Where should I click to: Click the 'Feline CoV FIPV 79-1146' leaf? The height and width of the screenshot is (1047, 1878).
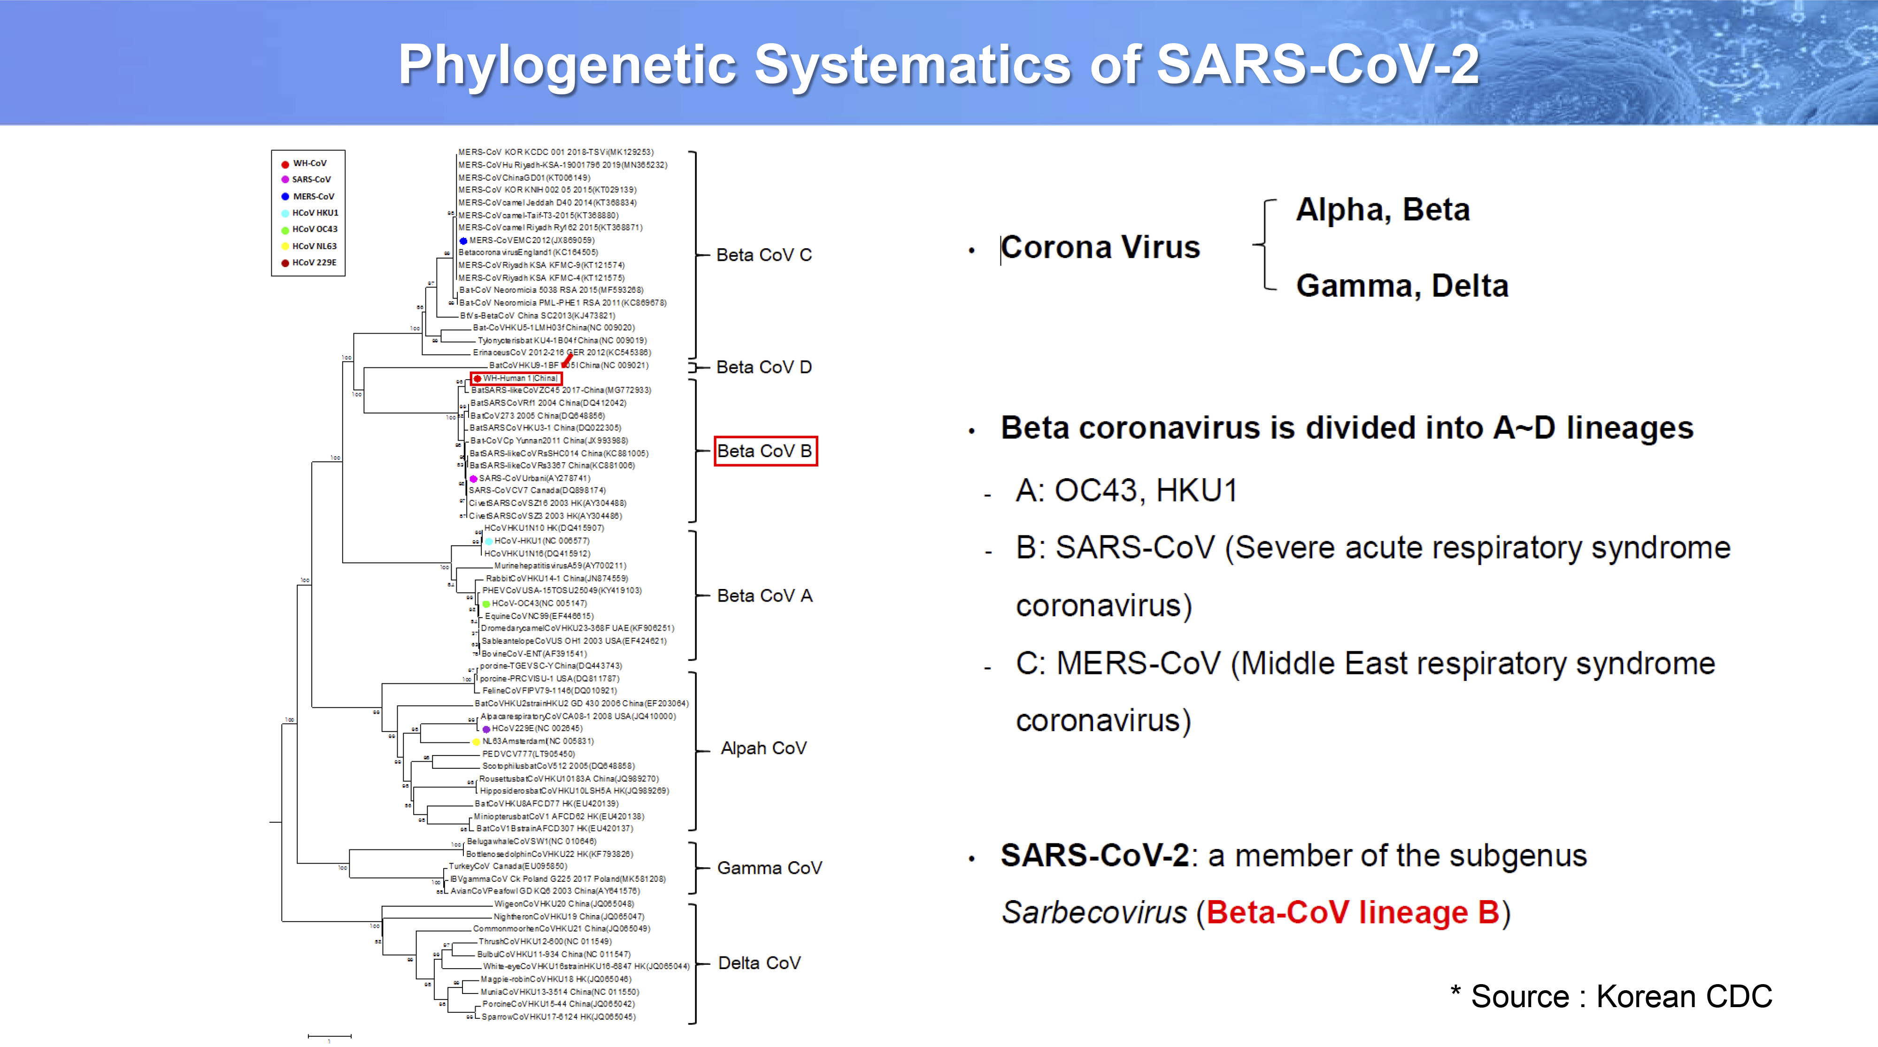coord(550,691)
